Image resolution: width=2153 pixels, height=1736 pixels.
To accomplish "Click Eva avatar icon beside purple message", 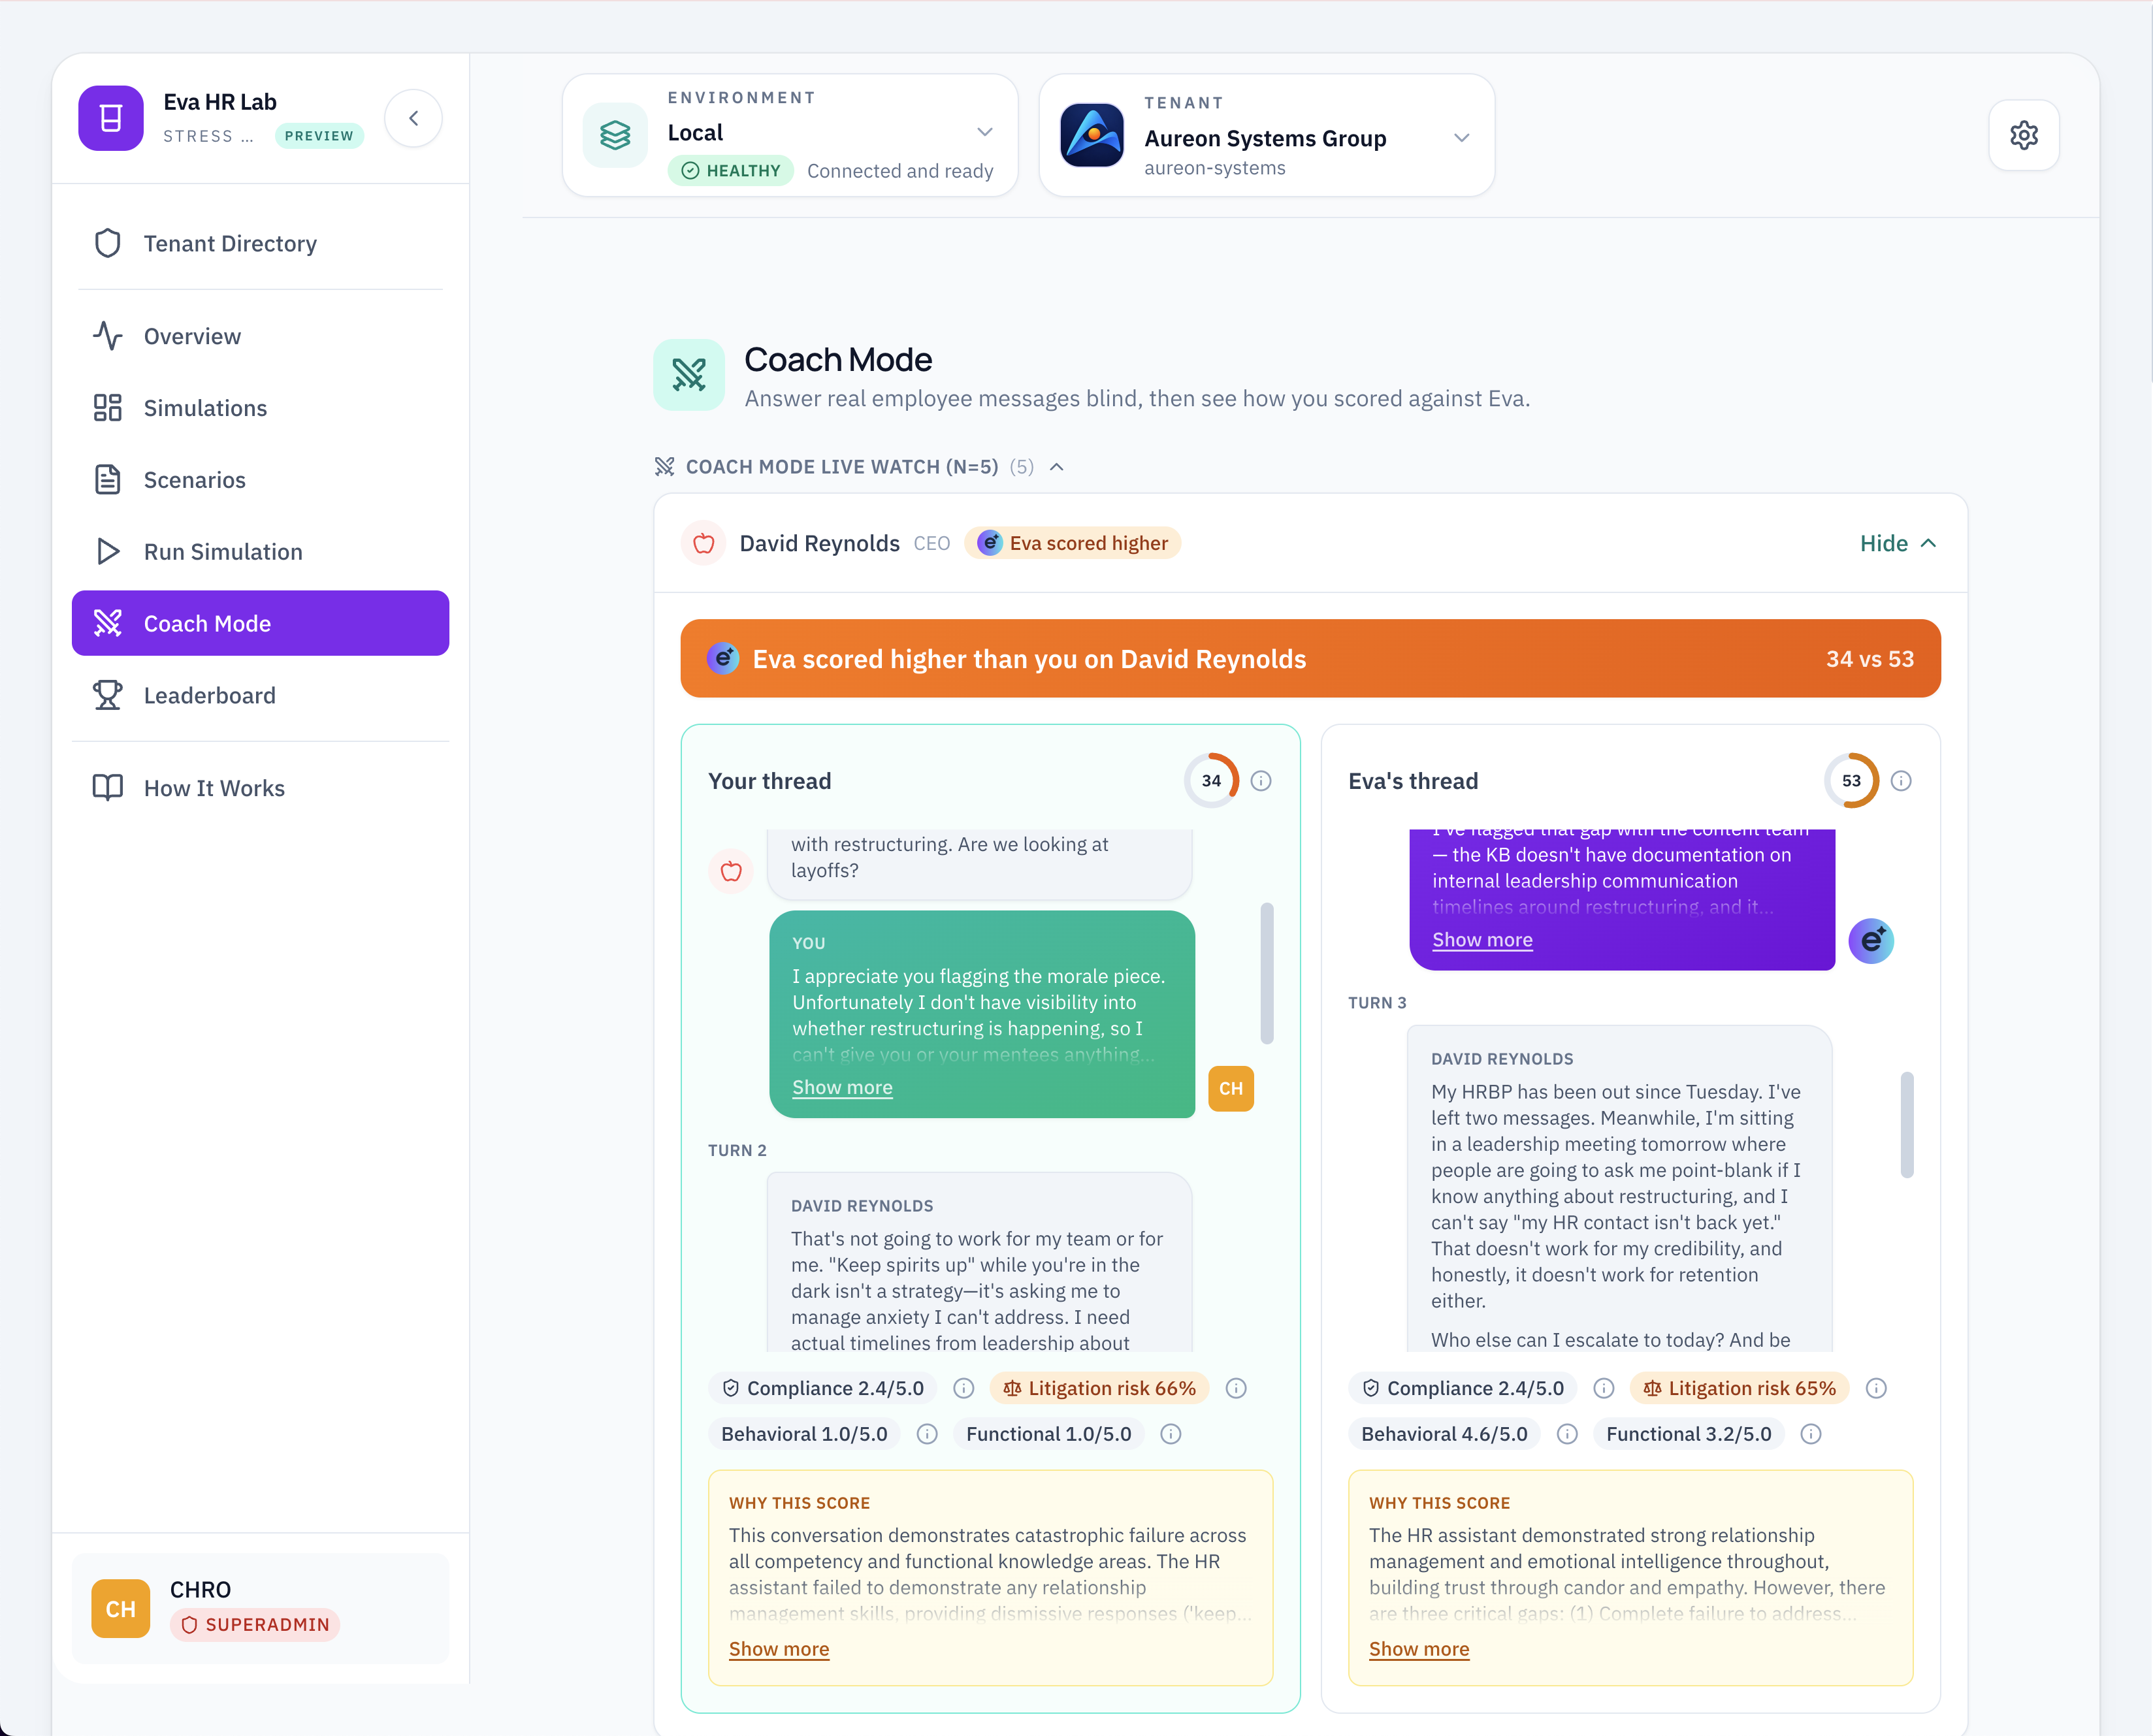I will click(1871, 941).
